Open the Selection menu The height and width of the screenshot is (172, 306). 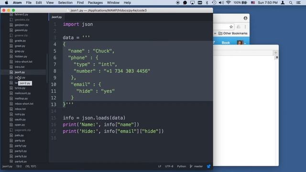(65, 2)
